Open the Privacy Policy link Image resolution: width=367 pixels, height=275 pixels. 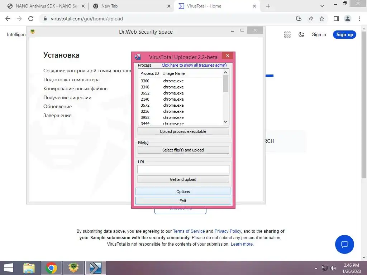pos(228,231)
